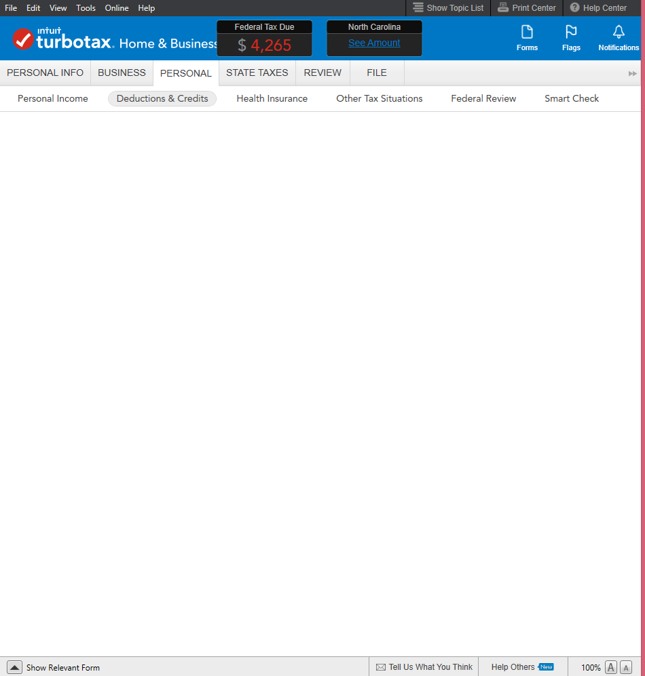The width and height of the screenshot is (645, 676).
Task: Switch to the BUSINESS tab
Action: (x=122, y=73)
